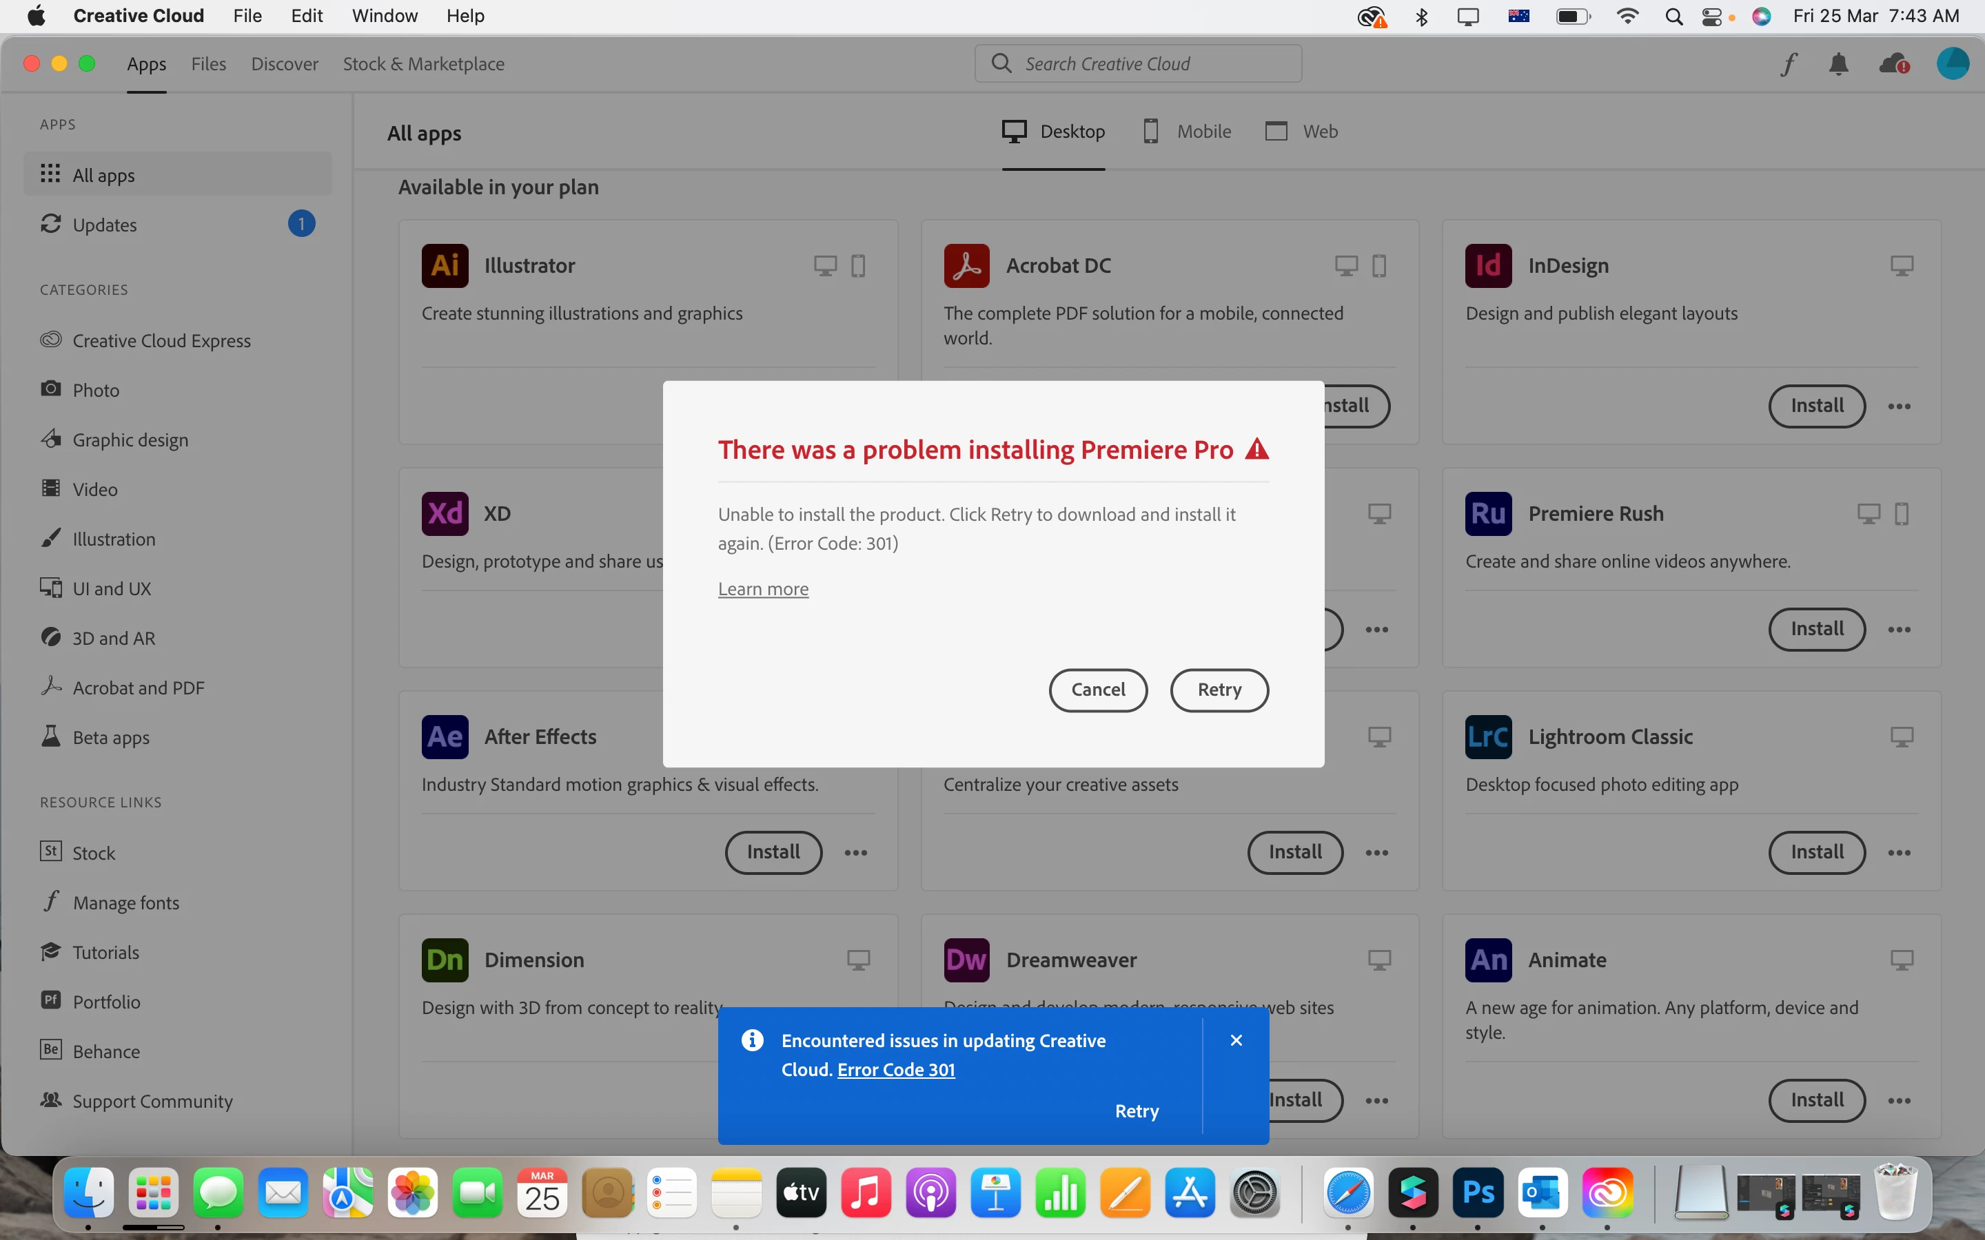The height and width of the screenshot is (1240, 1985).
Task: Install After Effects
Action: point(773,852)
